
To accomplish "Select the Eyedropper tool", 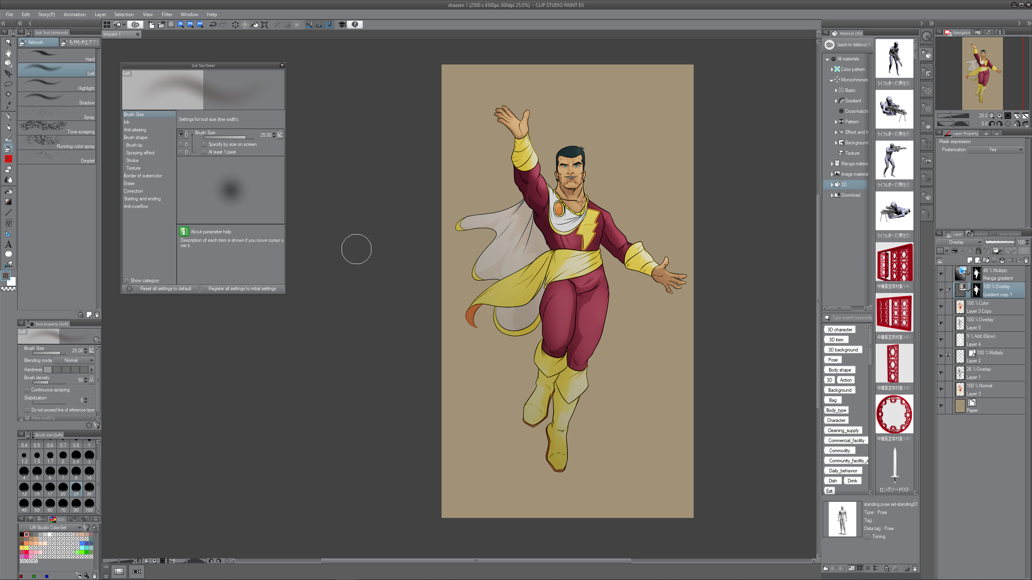I will pos(8,105).
